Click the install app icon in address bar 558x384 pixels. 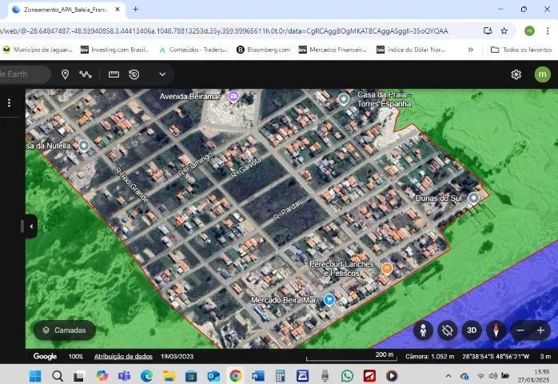[x=488, y=31]
